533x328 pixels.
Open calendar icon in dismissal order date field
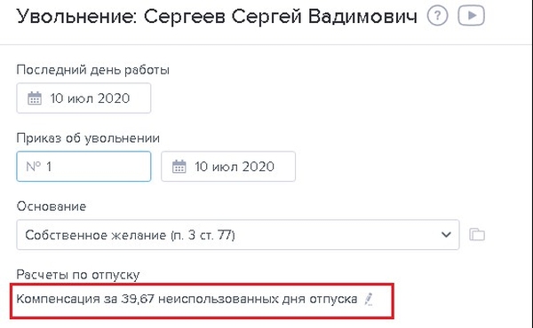pyautogui.click(x=179, y=167)
